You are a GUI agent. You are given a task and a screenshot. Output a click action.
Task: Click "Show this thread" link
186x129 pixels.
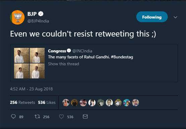pyautogui.click(x=63, y=64)
